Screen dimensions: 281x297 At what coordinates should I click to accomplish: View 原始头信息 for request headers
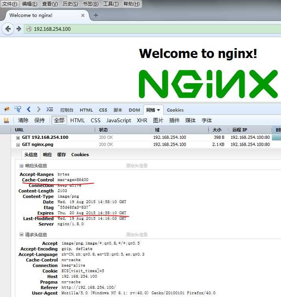pos(137,235)
